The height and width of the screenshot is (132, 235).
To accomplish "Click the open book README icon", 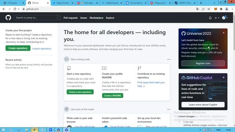I will pyautogui.click(x=104, y=68).
